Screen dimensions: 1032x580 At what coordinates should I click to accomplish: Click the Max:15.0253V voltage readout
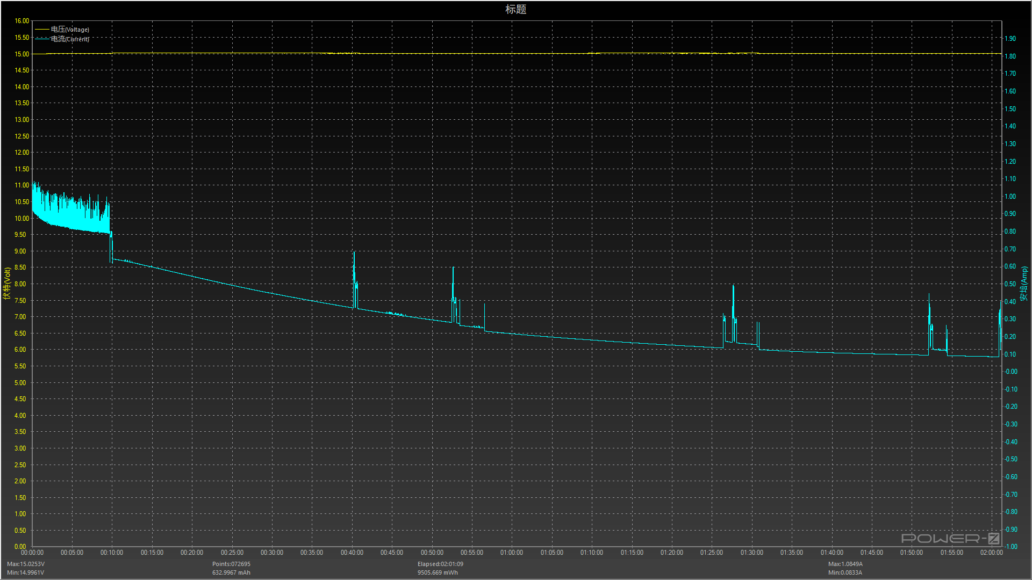pyautogui.click(x=26, y=564)
